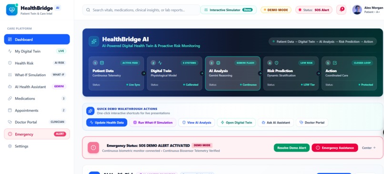Click the Status: SOS Alert pill
The width and height of the screenshot is (384, 174).
(313, 10)
